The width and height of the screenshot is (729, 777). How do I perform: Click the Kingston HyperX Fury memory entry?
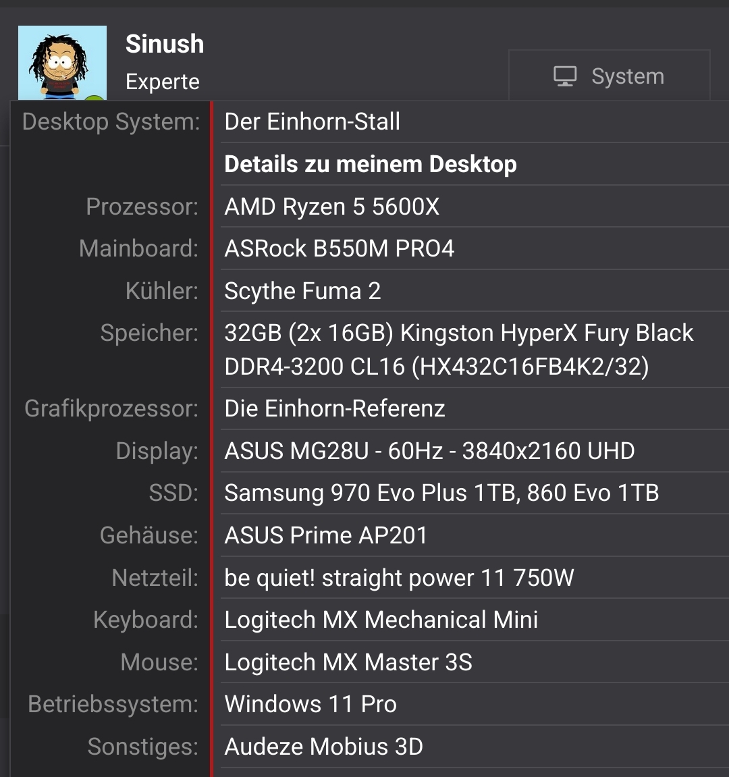458,350
